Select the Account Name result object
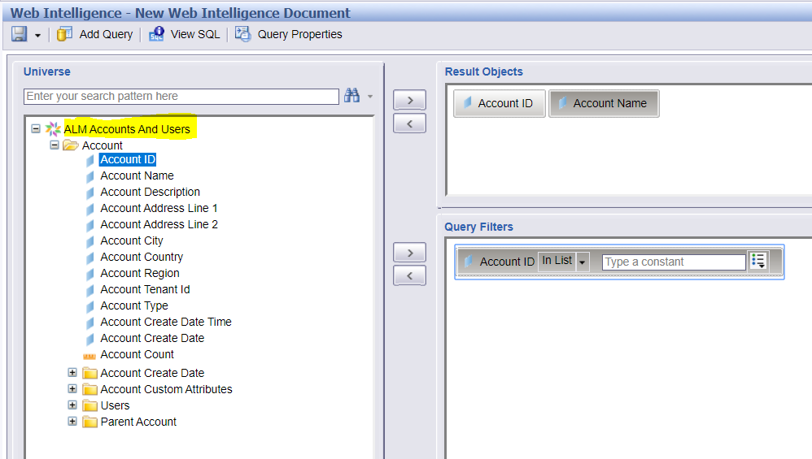Screen dimensions: 812x459 point(604,103)
